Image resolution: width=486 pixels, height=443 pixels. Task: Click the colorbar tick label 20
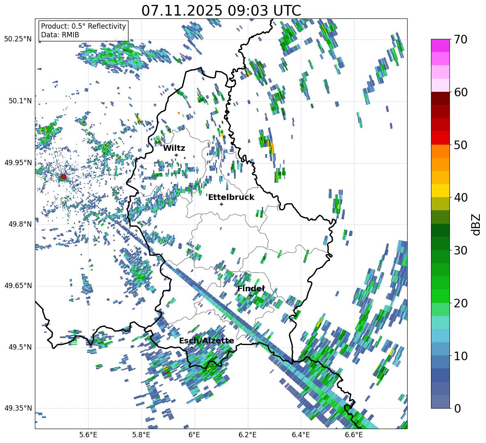(x=461, y=303)
